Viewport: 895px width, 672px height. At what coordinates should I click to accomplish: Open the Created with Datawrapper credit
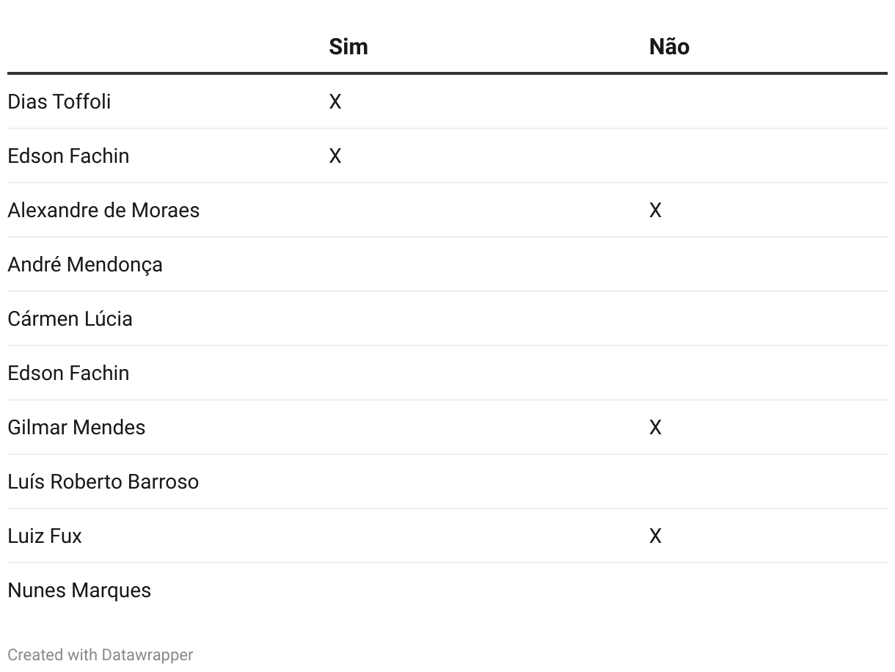(101, 654)
